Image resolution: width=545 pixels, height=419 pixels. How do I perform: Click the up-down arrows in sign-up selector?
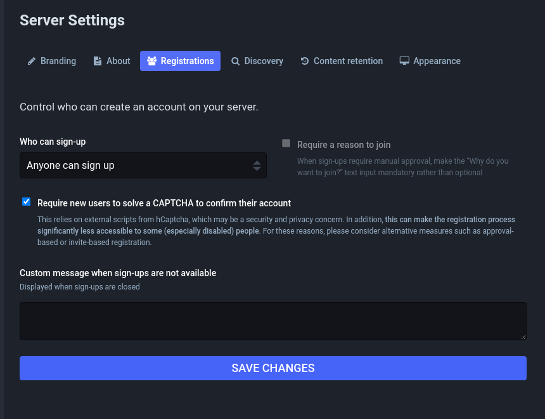pos(257,166)
